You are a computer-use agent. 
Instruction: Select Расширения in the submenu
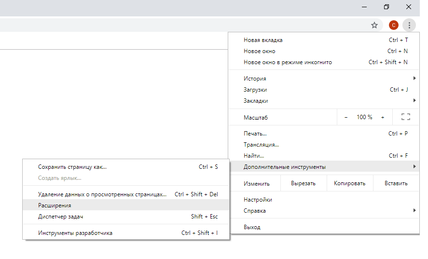pos(55,205)
